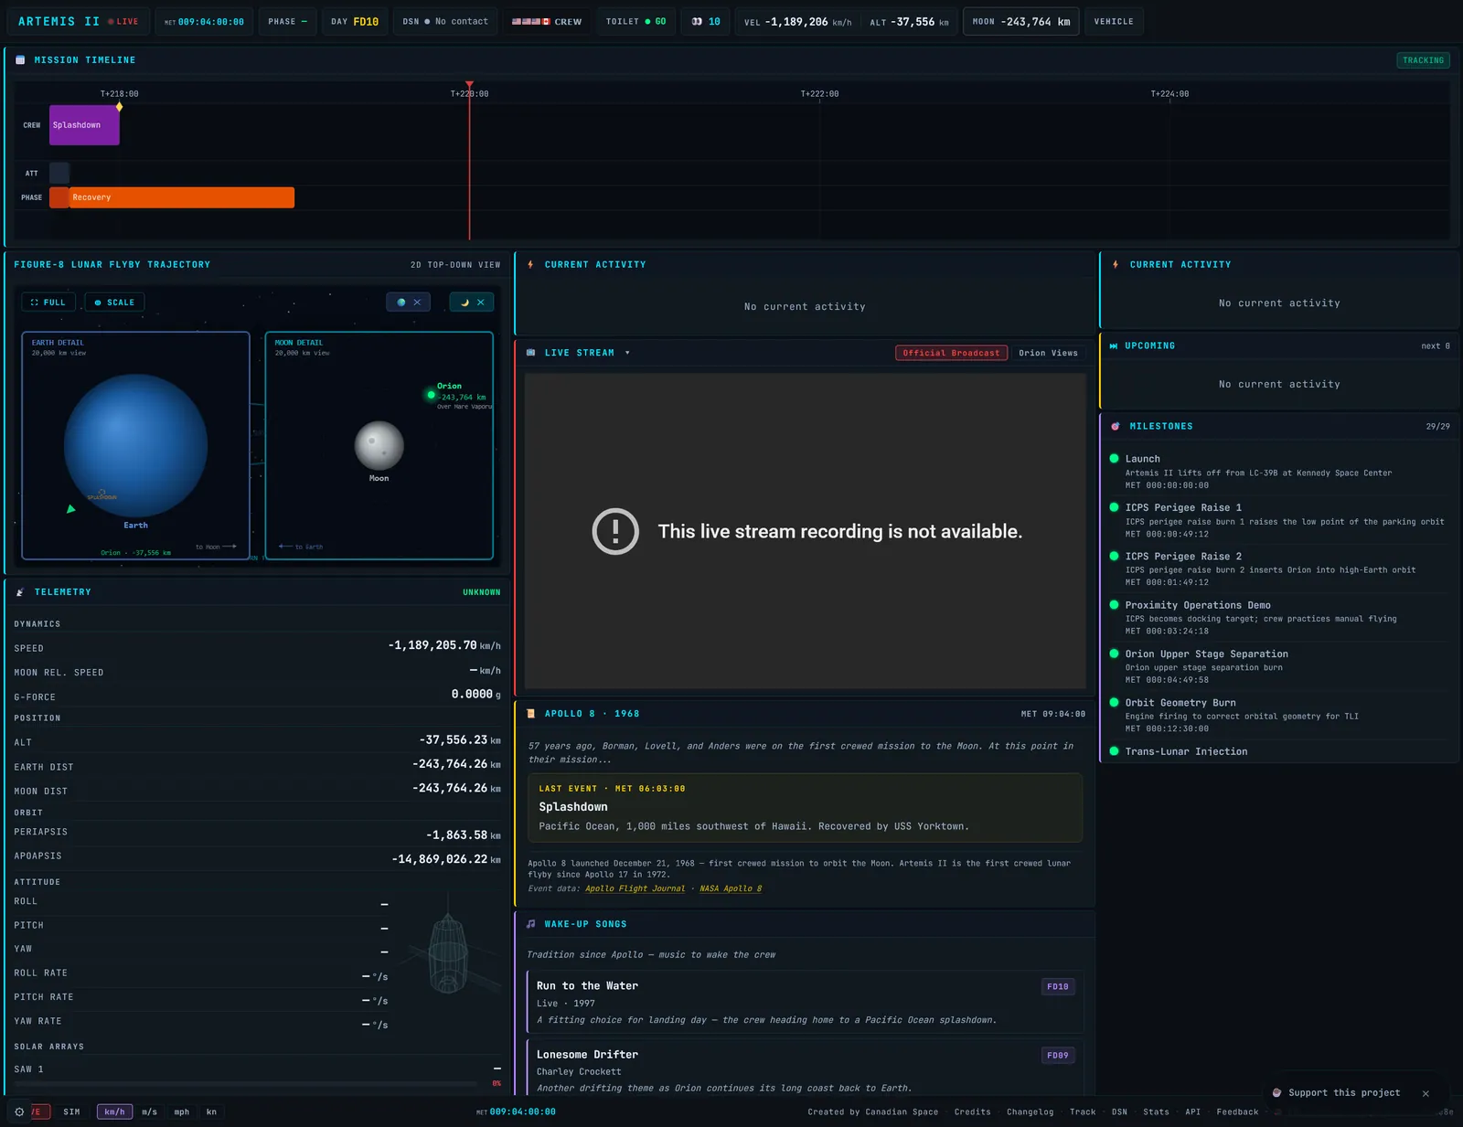Select kn speed unit

[x=211, y=1111]
